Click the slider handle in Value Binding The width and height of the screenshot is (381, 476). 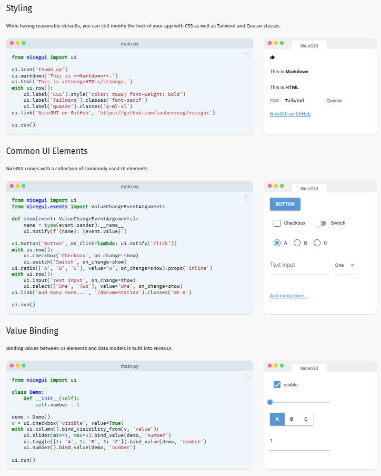click(270, 402)
